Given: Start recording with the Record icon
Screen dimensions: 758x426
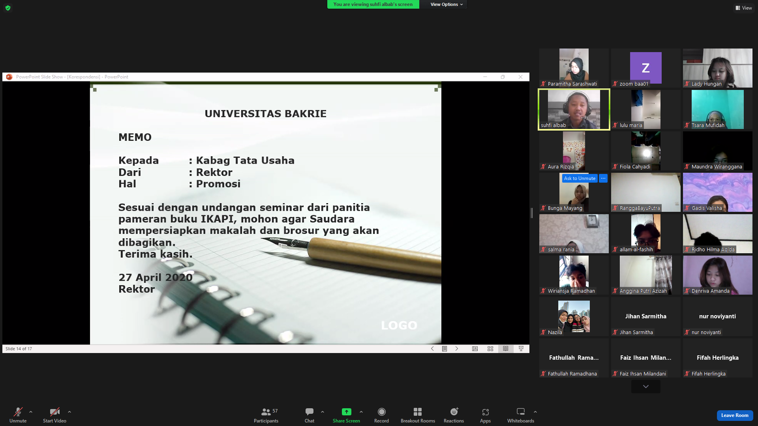Looking at the screenshot, I should (x=381, y=412).
